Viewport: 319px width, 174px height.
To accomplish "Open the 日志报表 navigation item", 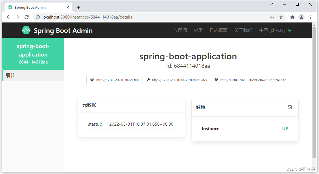I will pos(219,30).
